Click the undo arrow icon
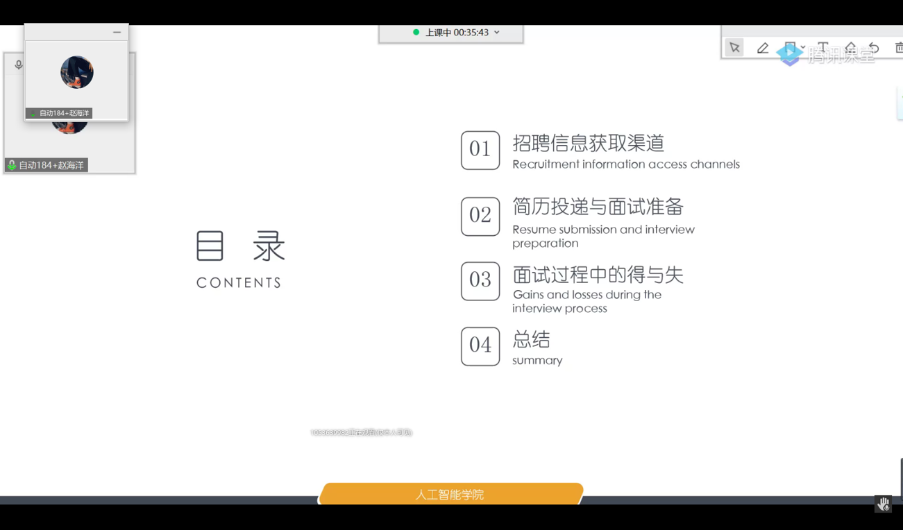 [874, 47]
